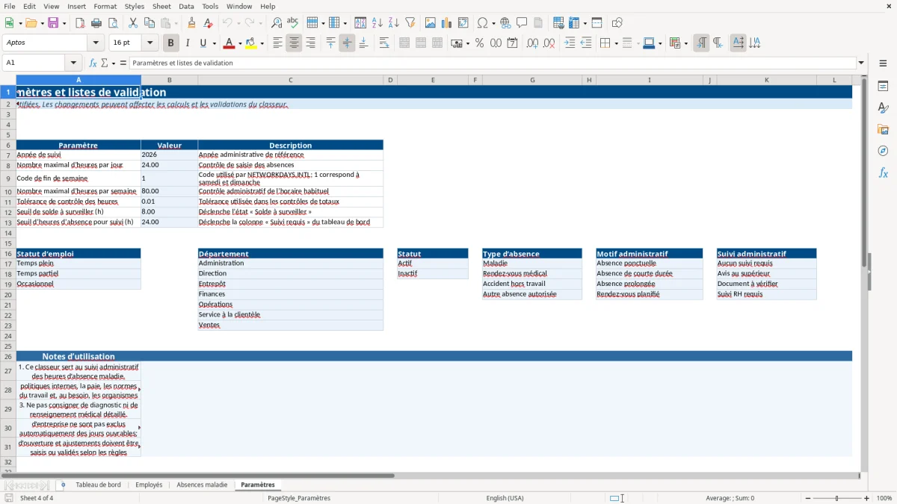The height and width of the screenshot is (504, 897).
Task: Clone formatting with paintbrush
Action: [192, 23]
